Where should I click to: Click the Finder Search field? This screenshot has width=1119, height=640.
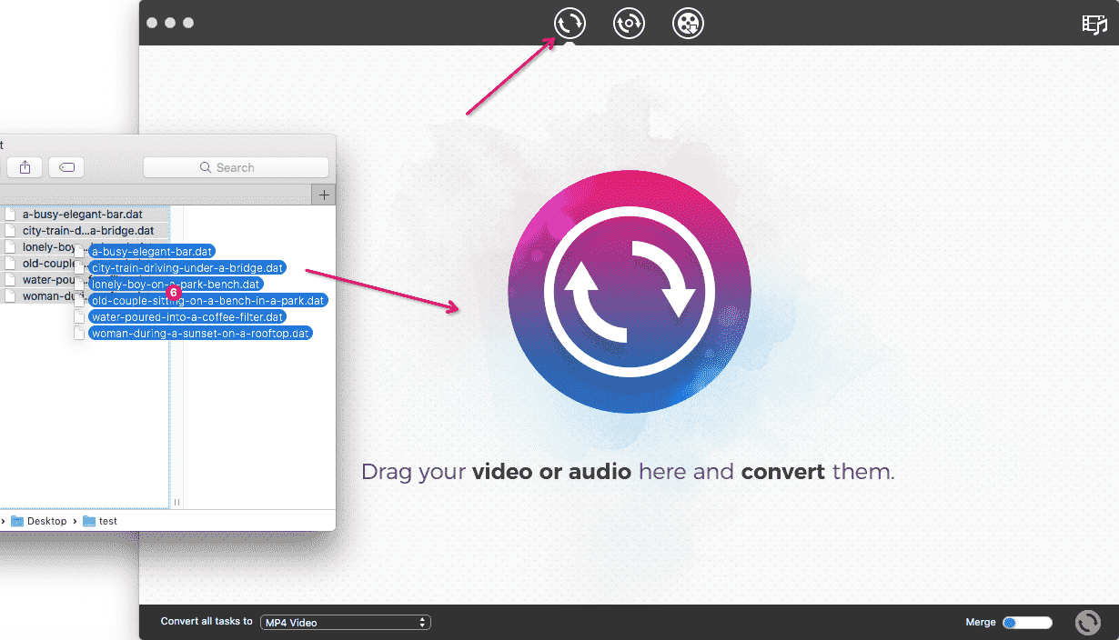coord(236,167)
